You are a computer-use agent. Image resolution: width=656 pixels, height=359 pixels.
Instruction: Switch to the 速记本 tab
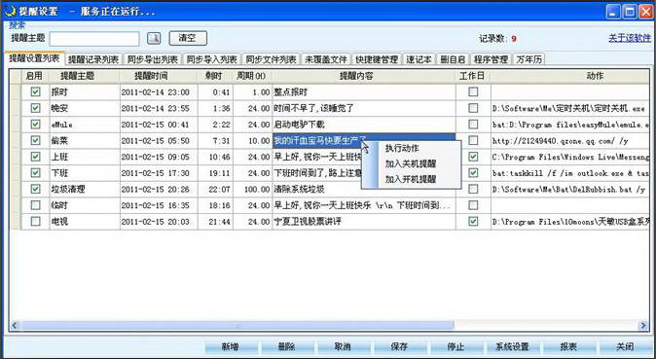pyautogui.click(x=419, y=59)
